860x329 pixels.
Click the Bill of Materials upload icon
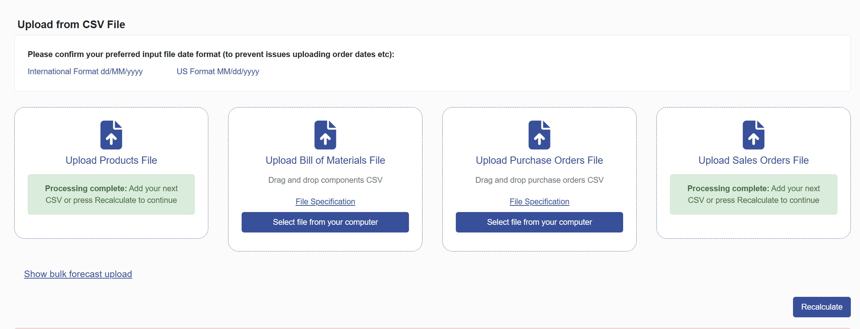pos(325,135)
